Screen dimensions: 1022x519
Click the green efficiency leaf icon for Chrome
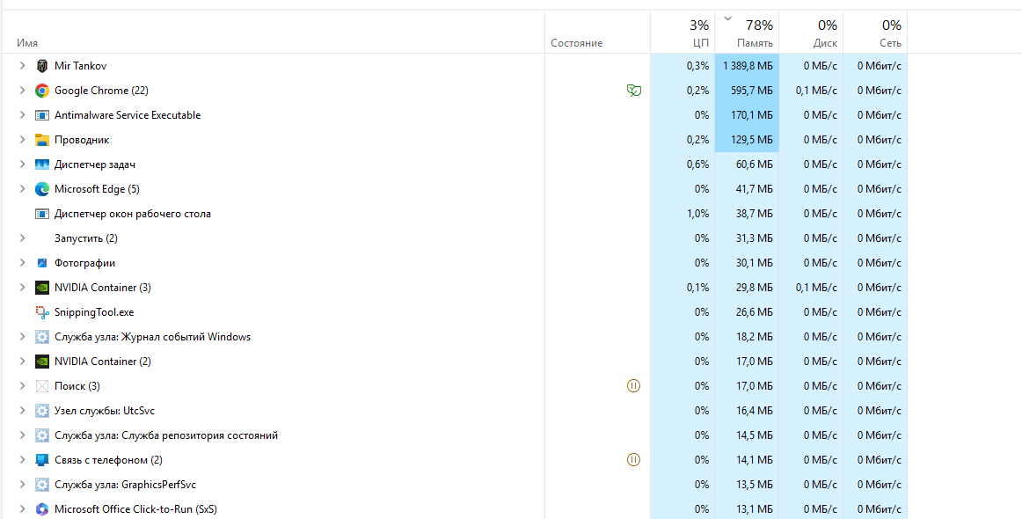(633, 91)
